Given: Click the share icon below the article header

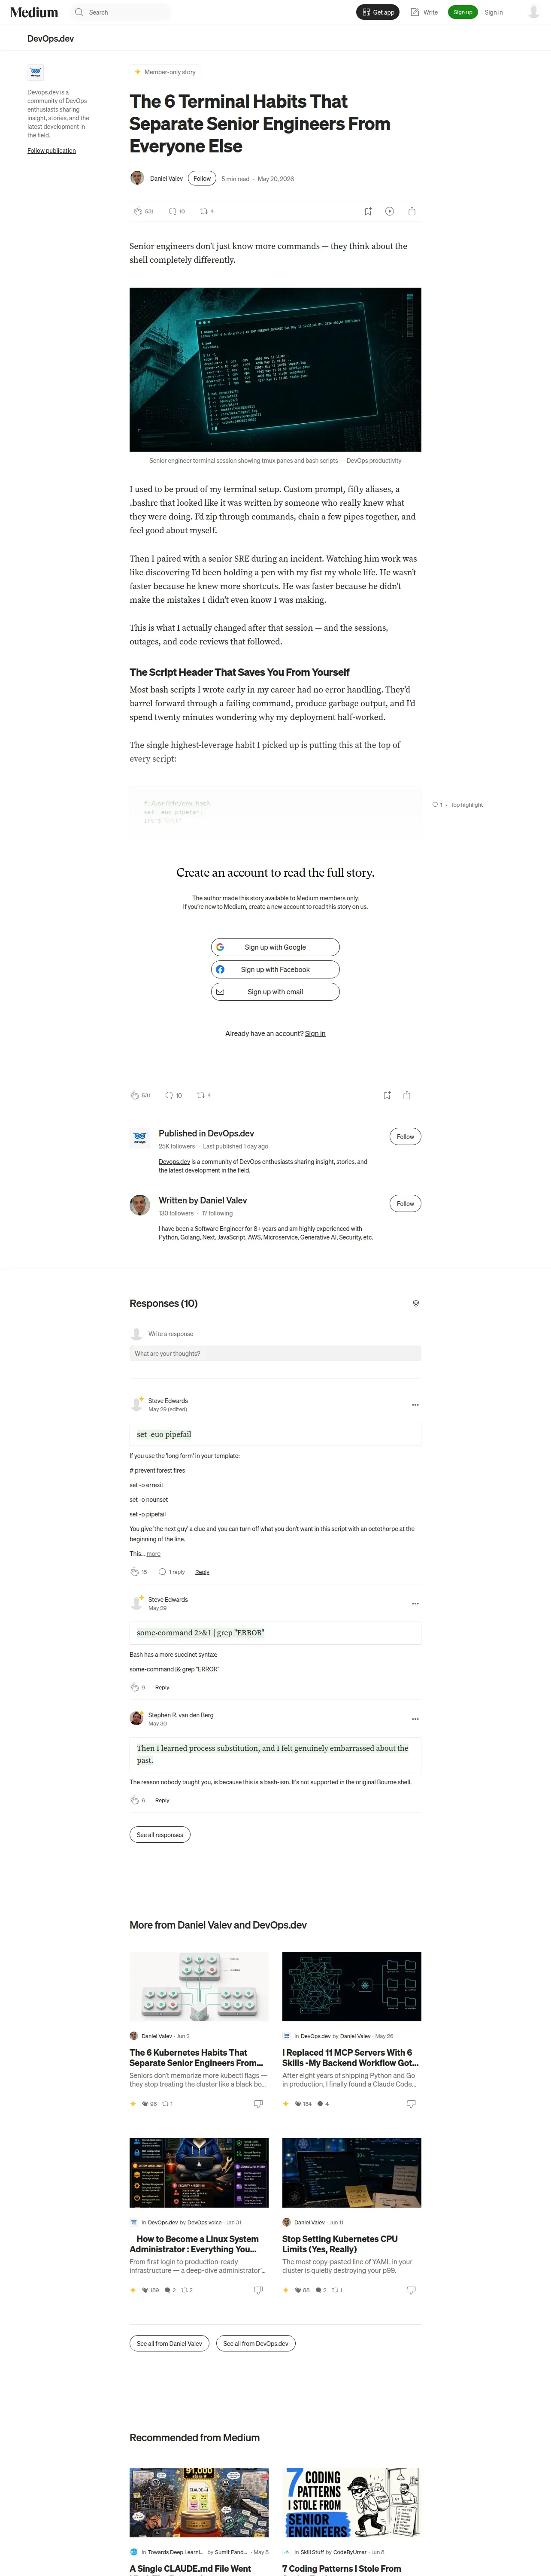Looking at the screenshot, I should (412, 211).
